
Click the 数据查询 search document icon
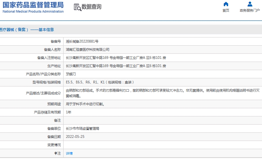coord(78,7)
